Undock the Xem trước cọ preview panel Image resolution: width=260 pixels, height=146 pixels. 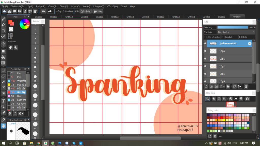(25, 120)
